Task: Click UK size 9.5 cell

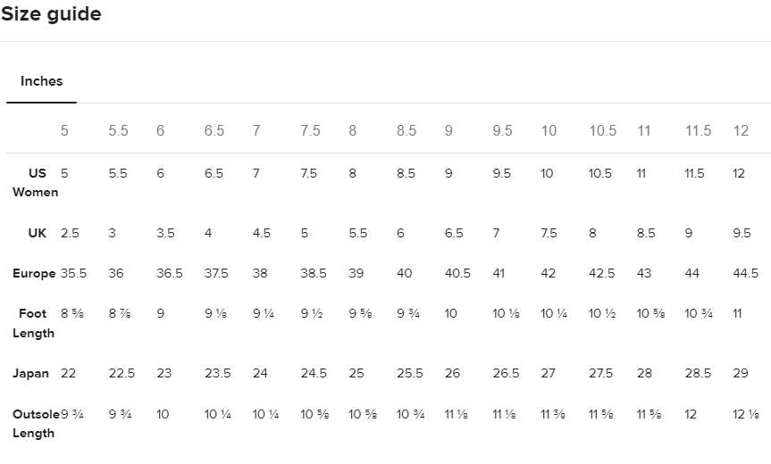Action: click(x=742, y=233)
